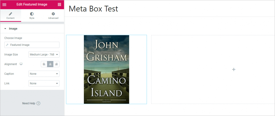
Task: Open the Caption dropdown
Action: click(44, 74)
